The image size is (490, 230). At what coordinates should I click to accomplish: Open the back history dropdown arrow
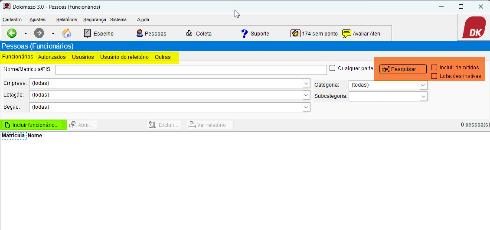[26, 33]
